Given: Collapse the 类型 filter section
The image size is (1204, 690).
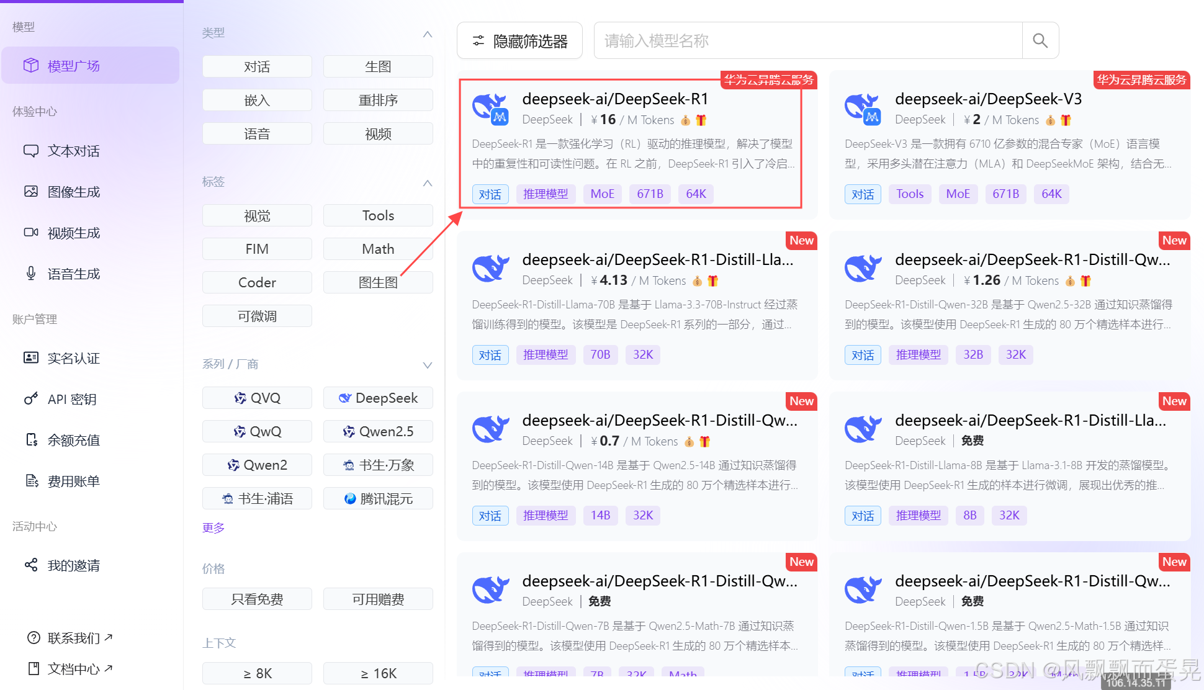Looking at the screenshot, I should (x=427, y=34).
